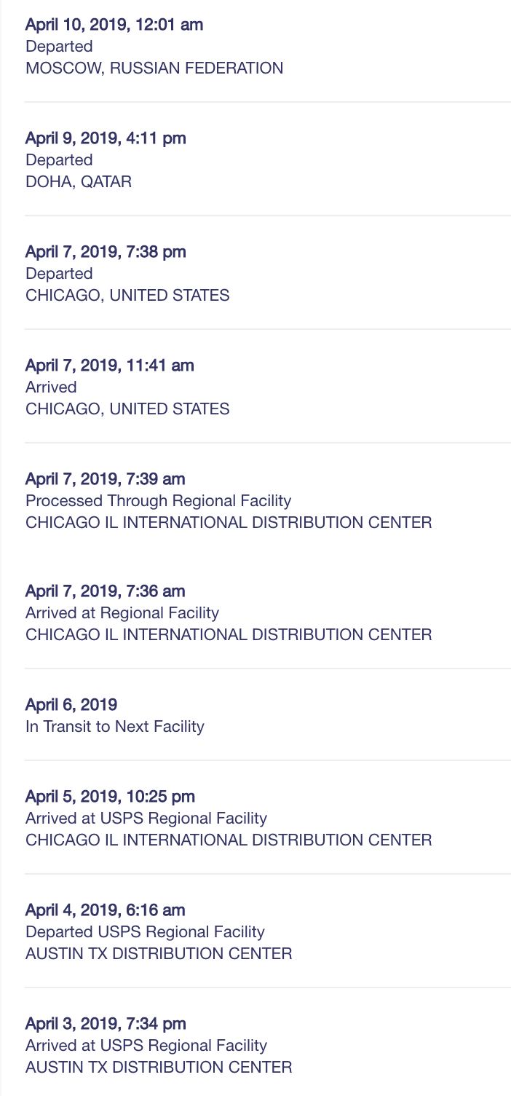Screen dimensions: 511x1096
Task: Click the April 7, 2019, 7:36 am timestamp
Action: pos(106,591)
